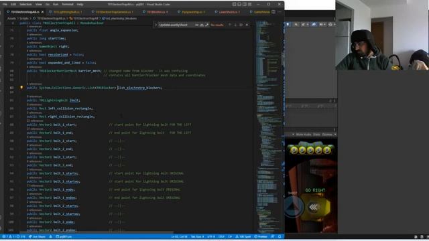
Task: Switch to the T01Blocker.cs tab
Action: [156, 12]
